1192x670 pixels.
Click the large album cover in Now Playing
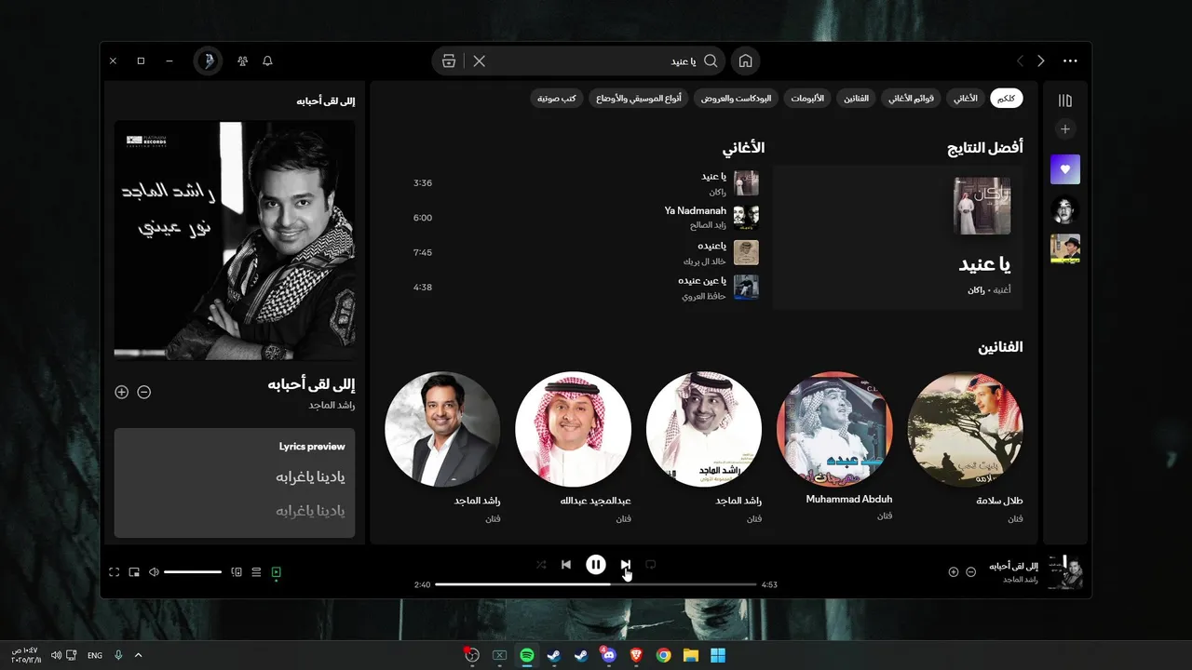coord(235,240)
